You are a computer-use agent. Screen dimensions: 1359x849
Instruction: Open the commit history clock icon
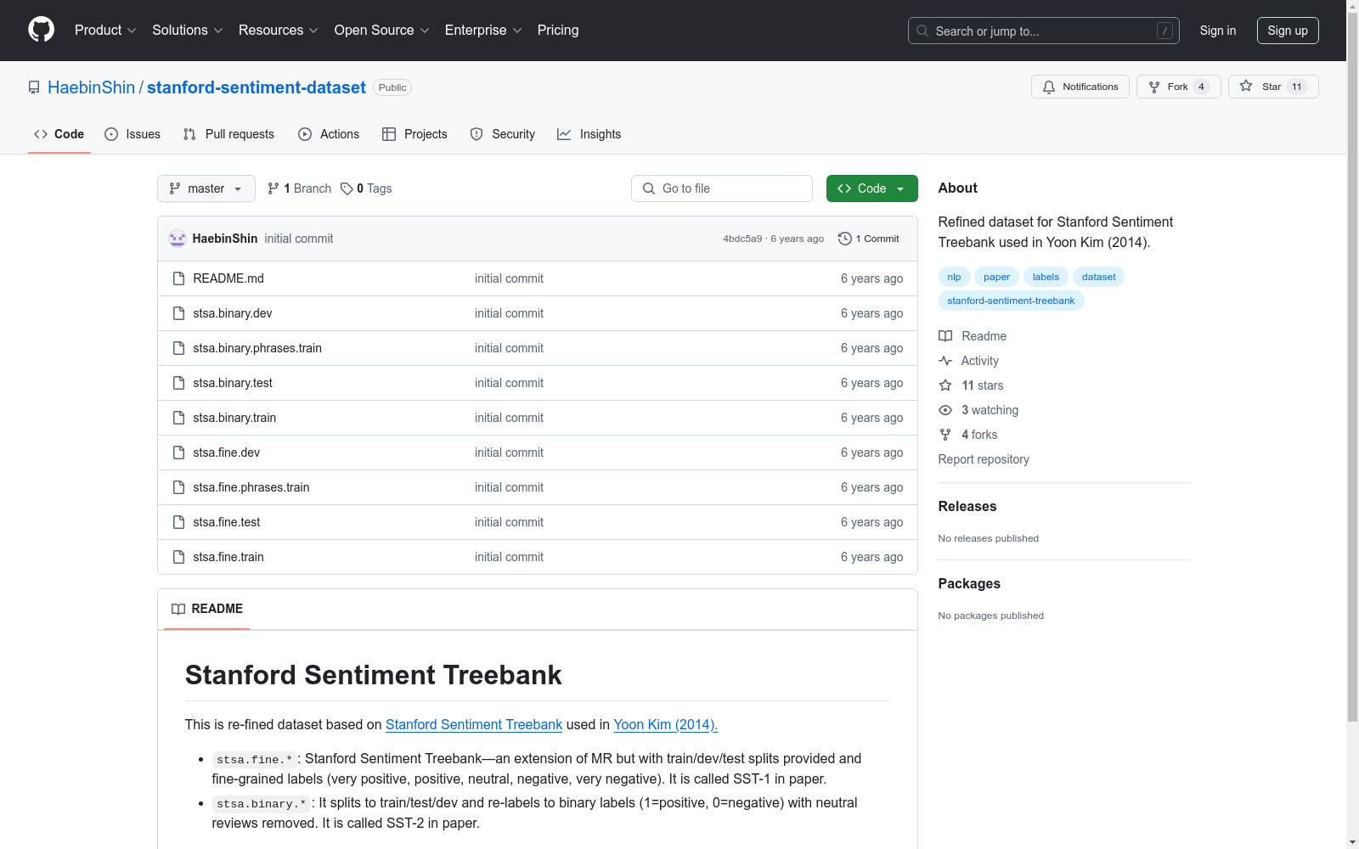coord(844,239)
